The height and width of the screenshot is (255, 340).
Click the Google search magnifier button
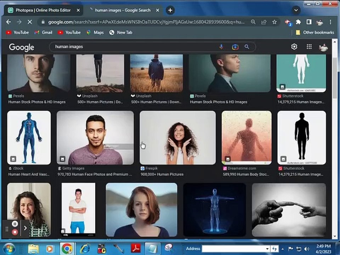point(247,47)
